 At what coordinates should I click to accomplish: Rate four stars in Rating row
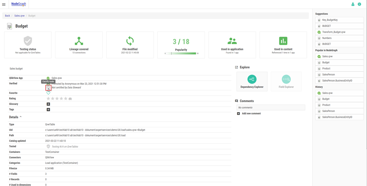point(61,98)
